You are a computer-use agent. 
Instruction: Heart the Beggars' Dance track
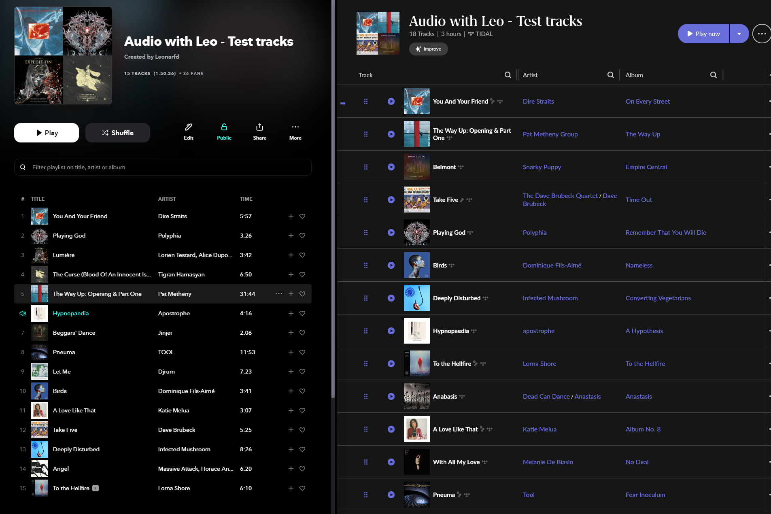pyautogui.click(x=302, y=333)
